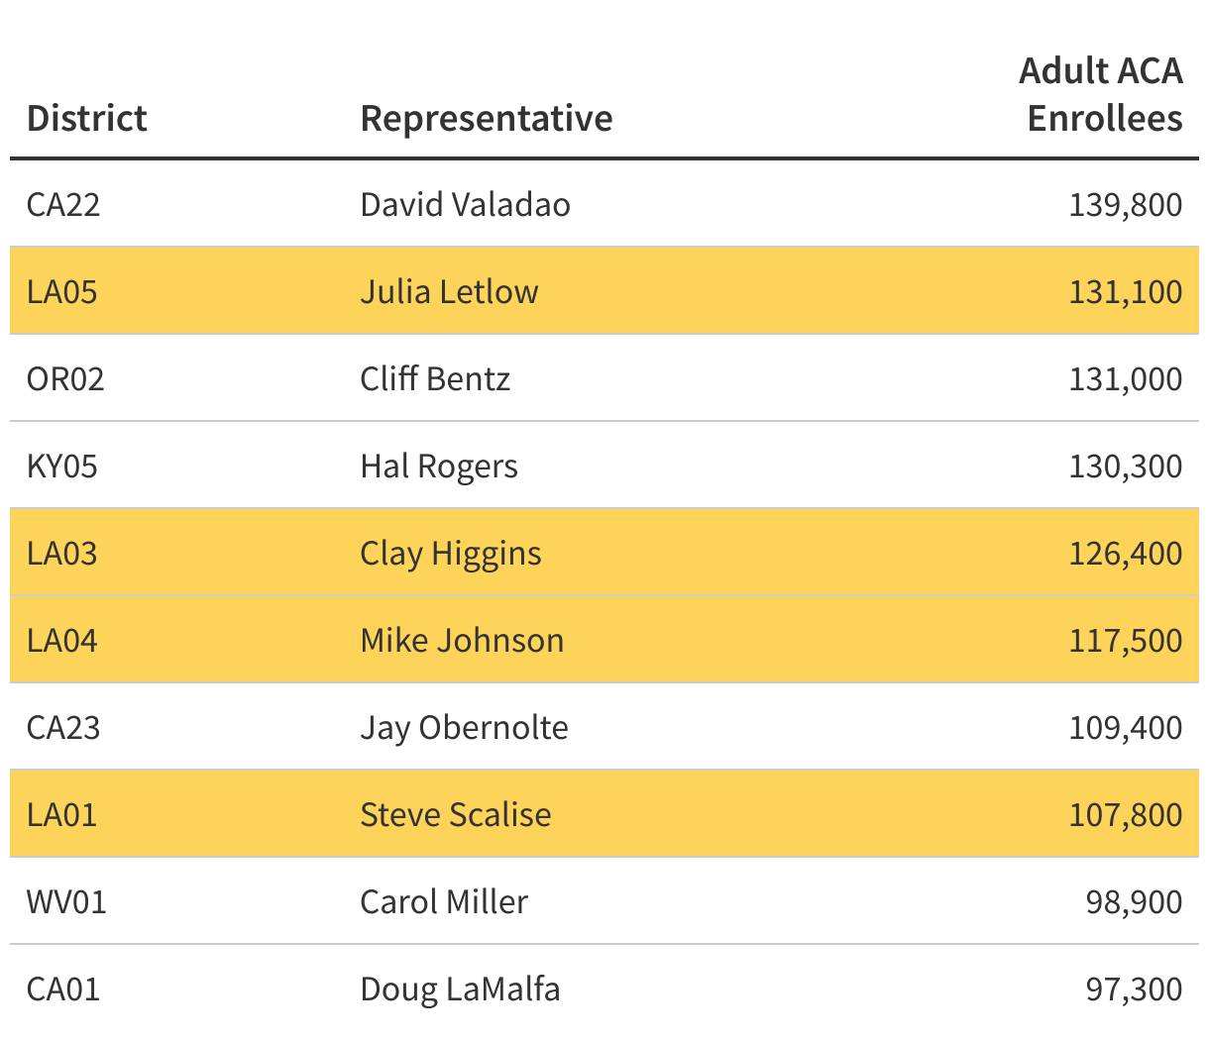Click the 131,100 enrollee value
Viewport: 1209px width, 1040px height.
1125,291
